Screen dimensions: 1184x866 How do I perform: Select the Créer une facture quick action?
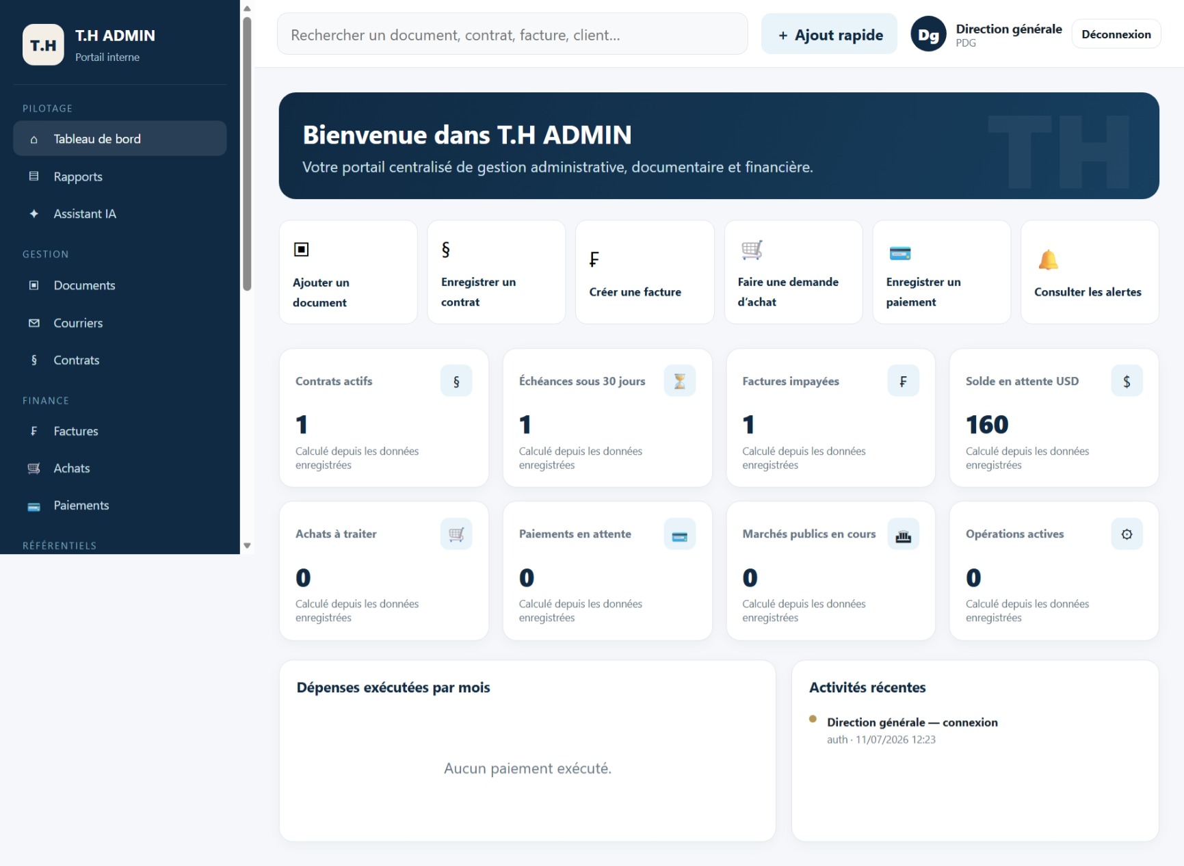coord(644,272)
